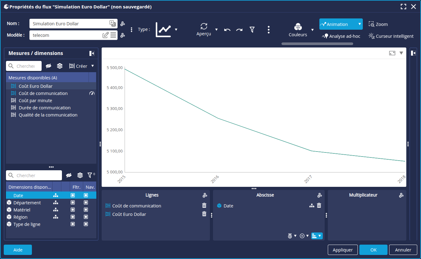421x259 pixels.
Task: Click the undo arrow icon
Action: pyautogui.click(x=227, y=30)
